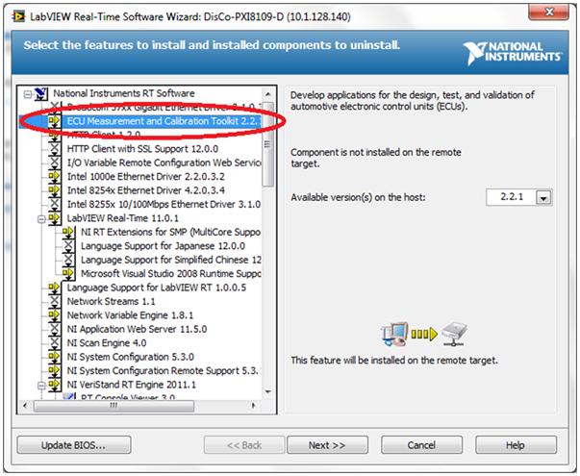This screenshot has height=476, width=580.
Task: Collapse the National Instruments RT Software tree node
Action: pyautogui.click(x=26, y=93)
